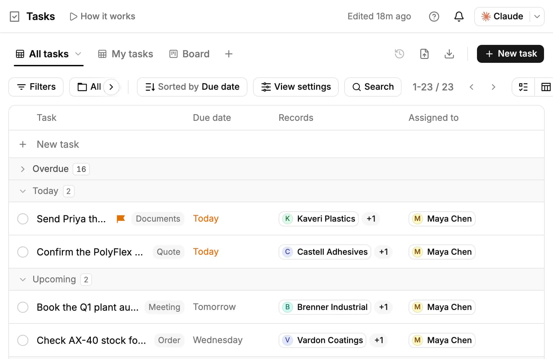This screenshot has width=553, height=359.
Task: Open the All tasks view dropdown arrow
Action: click(78, 54)
